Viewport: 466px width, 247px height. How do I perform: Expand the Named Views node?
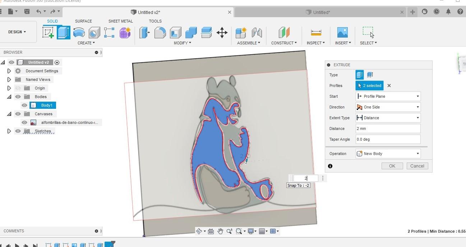click(x=9, y=79)
